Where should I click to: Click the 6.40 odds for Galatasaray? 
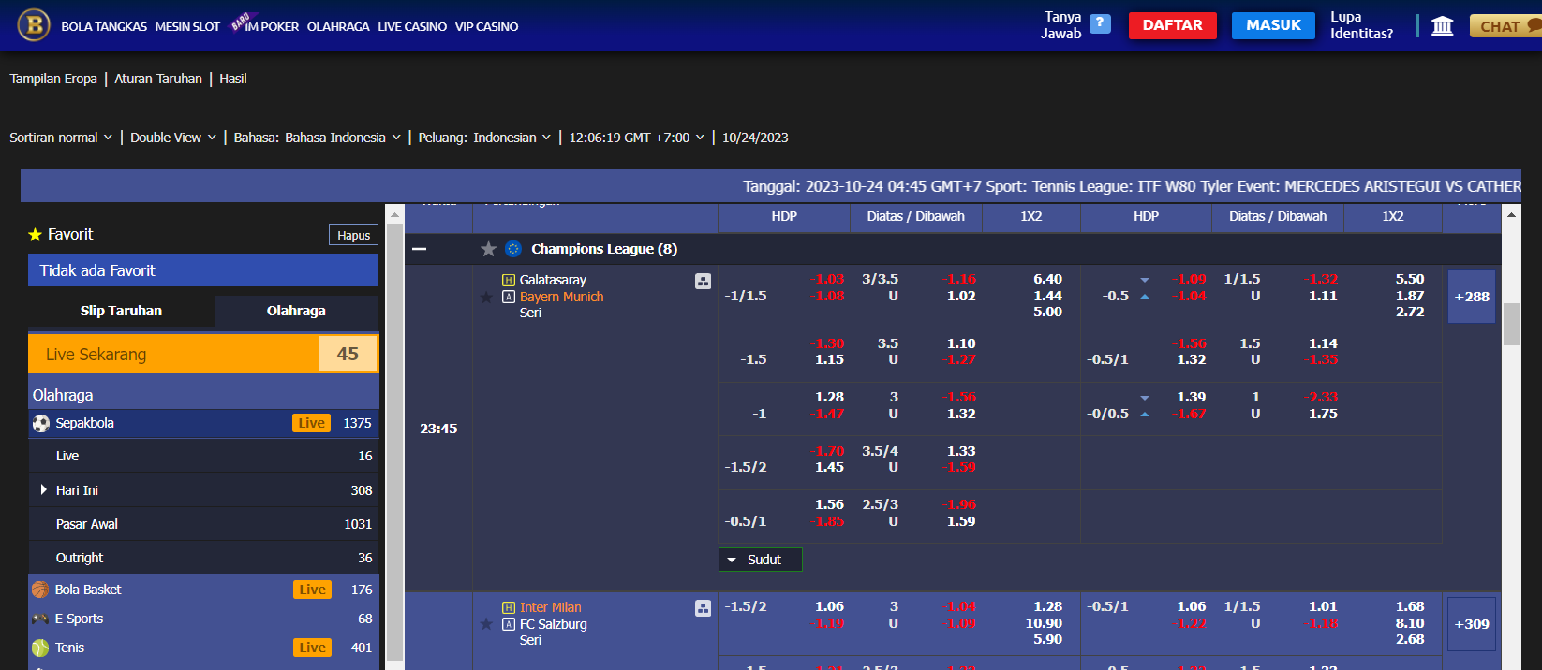pos(1047,279)
